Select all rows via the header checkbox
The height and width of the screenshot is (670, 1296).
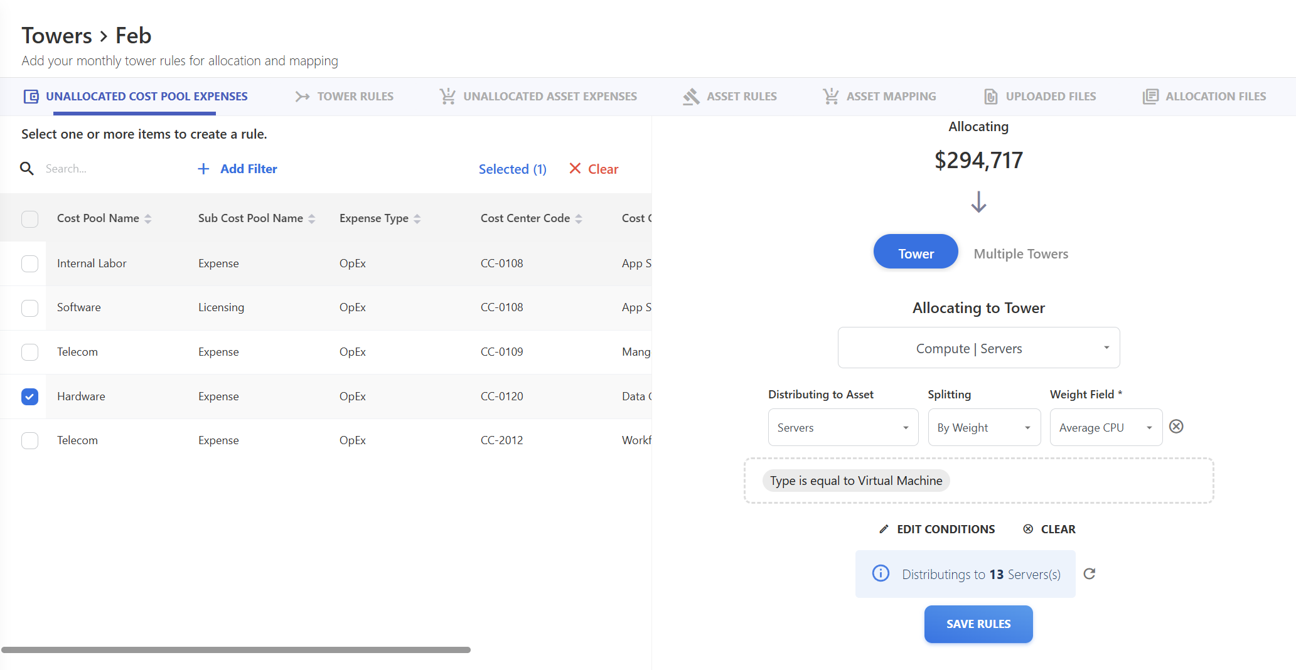coord(29,218)
